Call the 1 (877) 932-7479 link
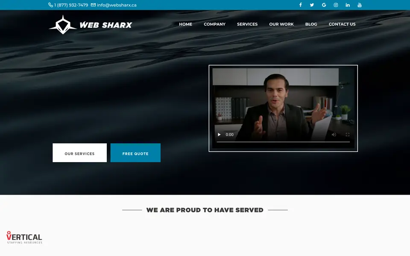 [x=71, y=5]
